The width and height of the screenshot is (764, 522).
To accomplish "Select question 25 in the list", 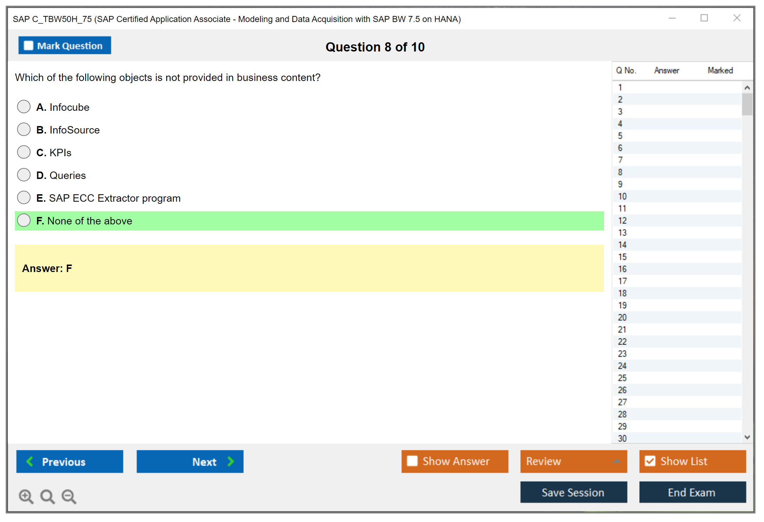I will coord(623,378).
